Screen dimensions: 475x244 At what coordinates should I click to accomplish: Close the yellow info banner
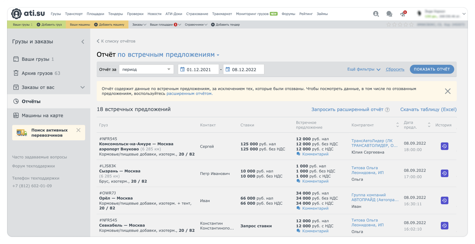click(x=447, y=91)
